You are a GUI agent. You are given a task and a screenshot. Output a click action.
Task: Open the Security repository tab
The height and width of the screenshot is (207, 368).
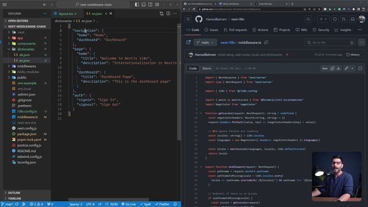coord(321,30)
